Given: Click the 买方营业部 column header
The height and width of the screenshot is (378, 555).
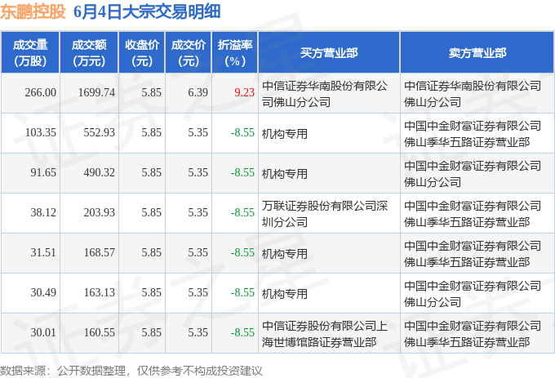Looking at the screenshot, I should tap(329, 53).
